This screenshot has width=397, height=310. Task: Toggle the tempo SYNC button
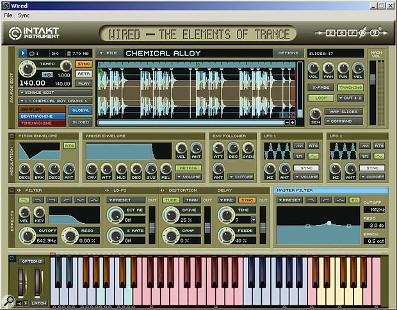[x=83, y=64]
